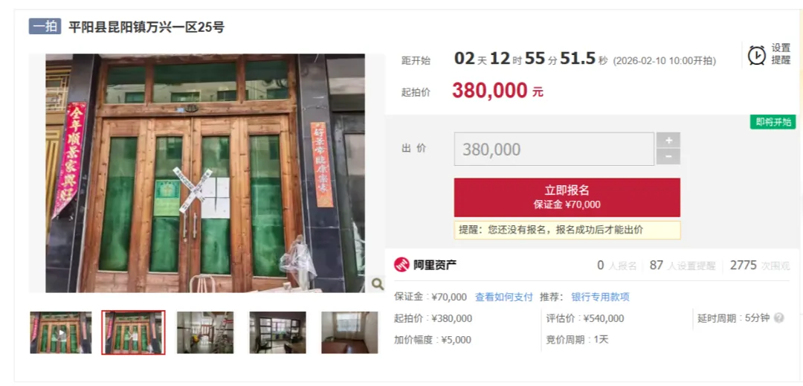
Task: Open the 查看如何支付 link
Action: 504,297
